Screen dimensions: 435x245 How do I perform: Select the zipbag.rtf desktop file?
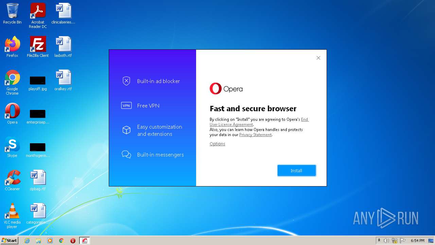[x=38, y=180]
